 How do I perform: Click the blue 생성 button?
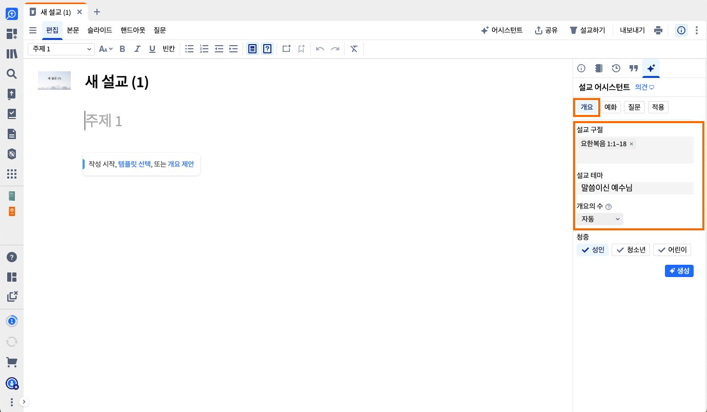click(x=679, y=271)
